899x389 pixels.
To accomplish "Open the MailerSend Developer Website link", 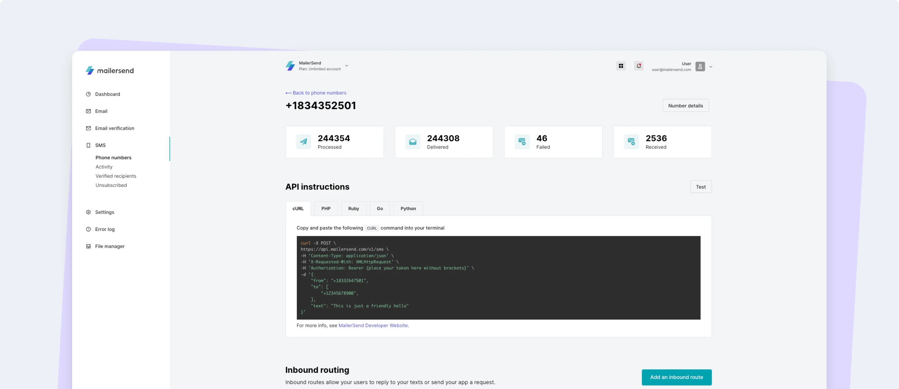I will click(373, 325).
